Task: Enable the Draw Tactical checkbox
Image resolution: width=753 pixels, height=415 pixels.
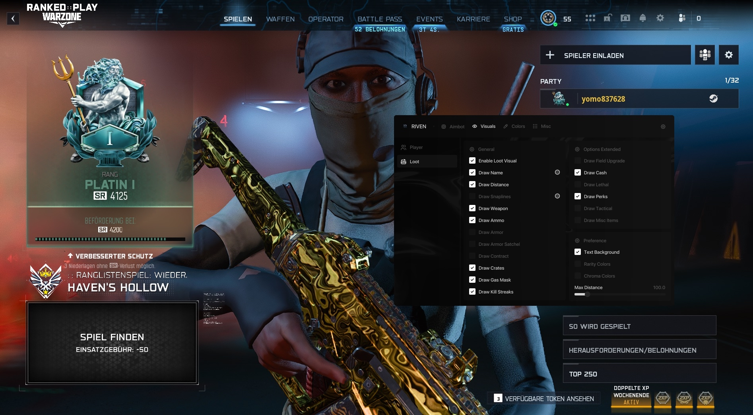Action: click(x=578, y=208)
